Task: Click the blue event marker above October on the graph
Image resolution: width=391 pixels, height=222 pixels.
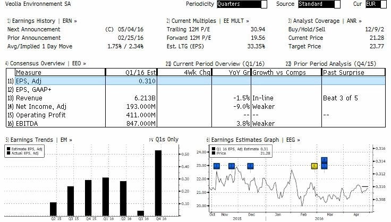Action: 216,166
